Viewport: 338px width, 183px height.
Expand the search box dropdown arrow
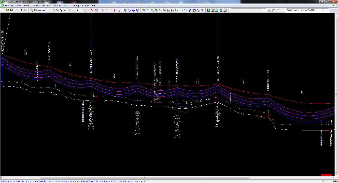click(x=327, y=10)
